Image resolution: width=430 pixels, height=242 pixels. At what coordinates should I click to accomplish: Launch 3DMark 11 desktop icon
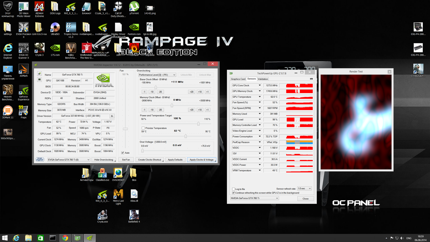tap(8, 112)
